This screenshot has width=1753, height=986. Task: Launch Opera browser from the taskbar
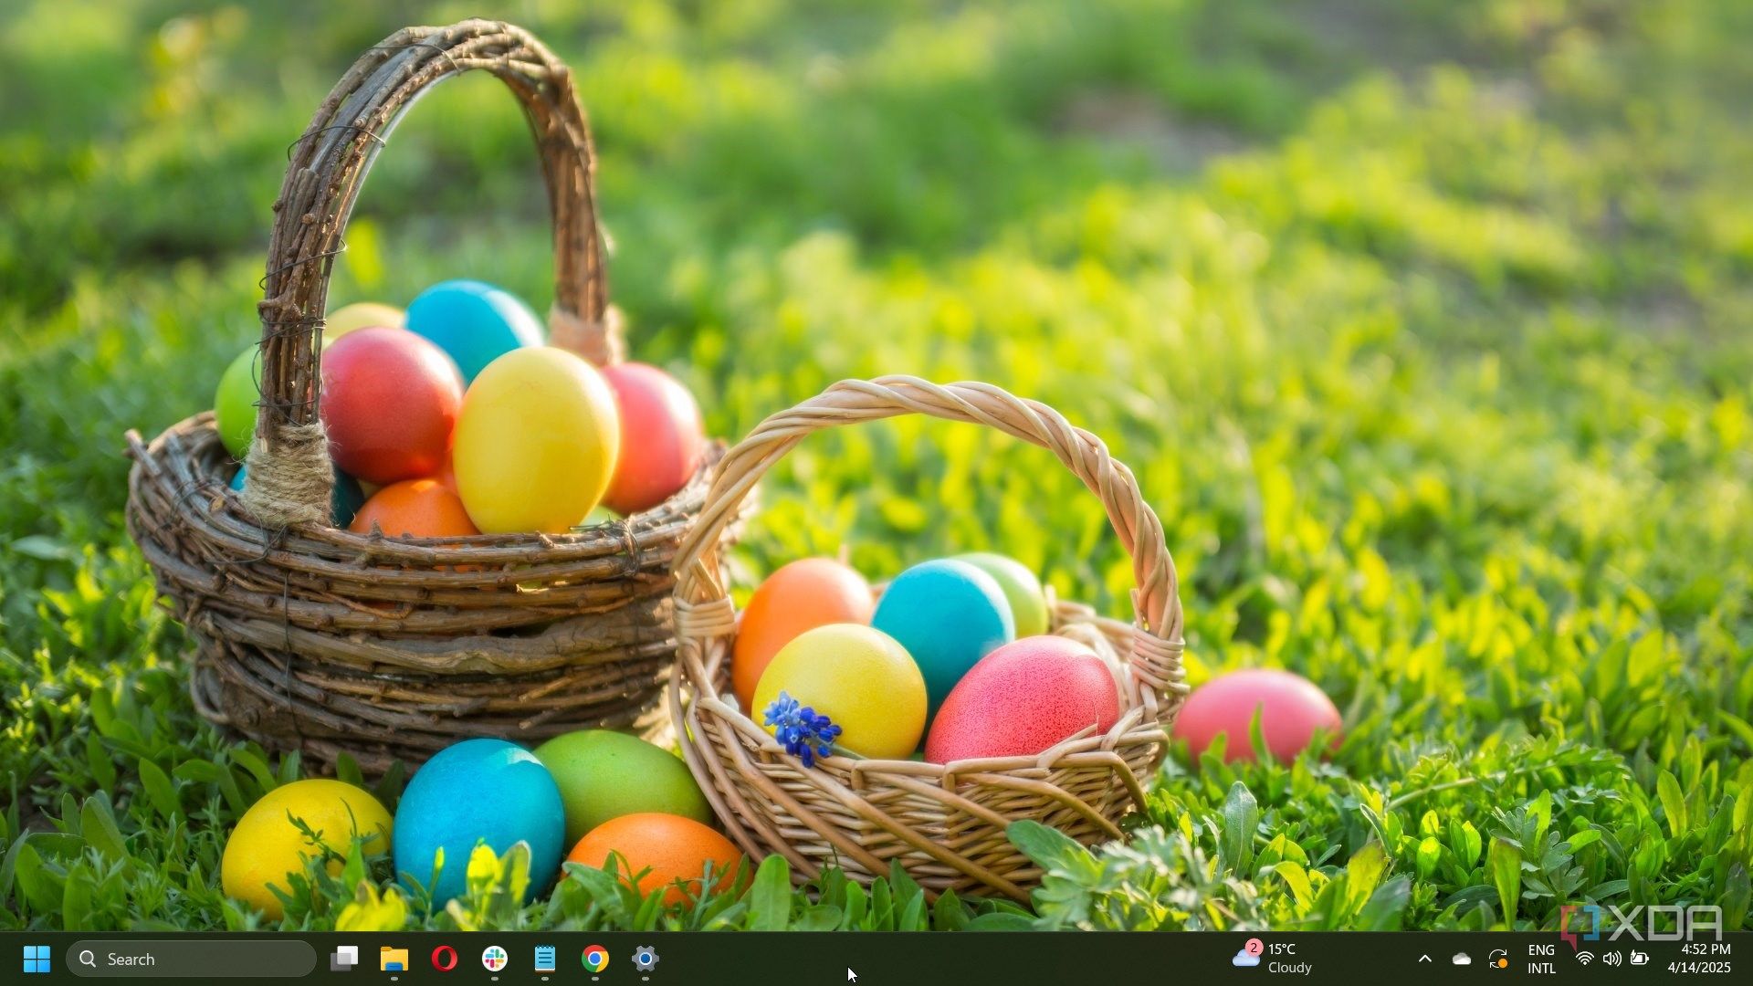[445, 959]
